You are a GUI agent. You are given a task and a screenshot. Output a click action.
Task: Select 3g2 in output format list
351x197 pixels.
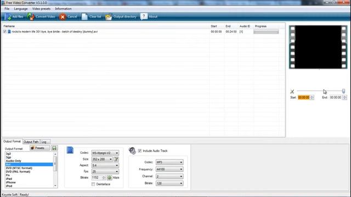(29, 154)
